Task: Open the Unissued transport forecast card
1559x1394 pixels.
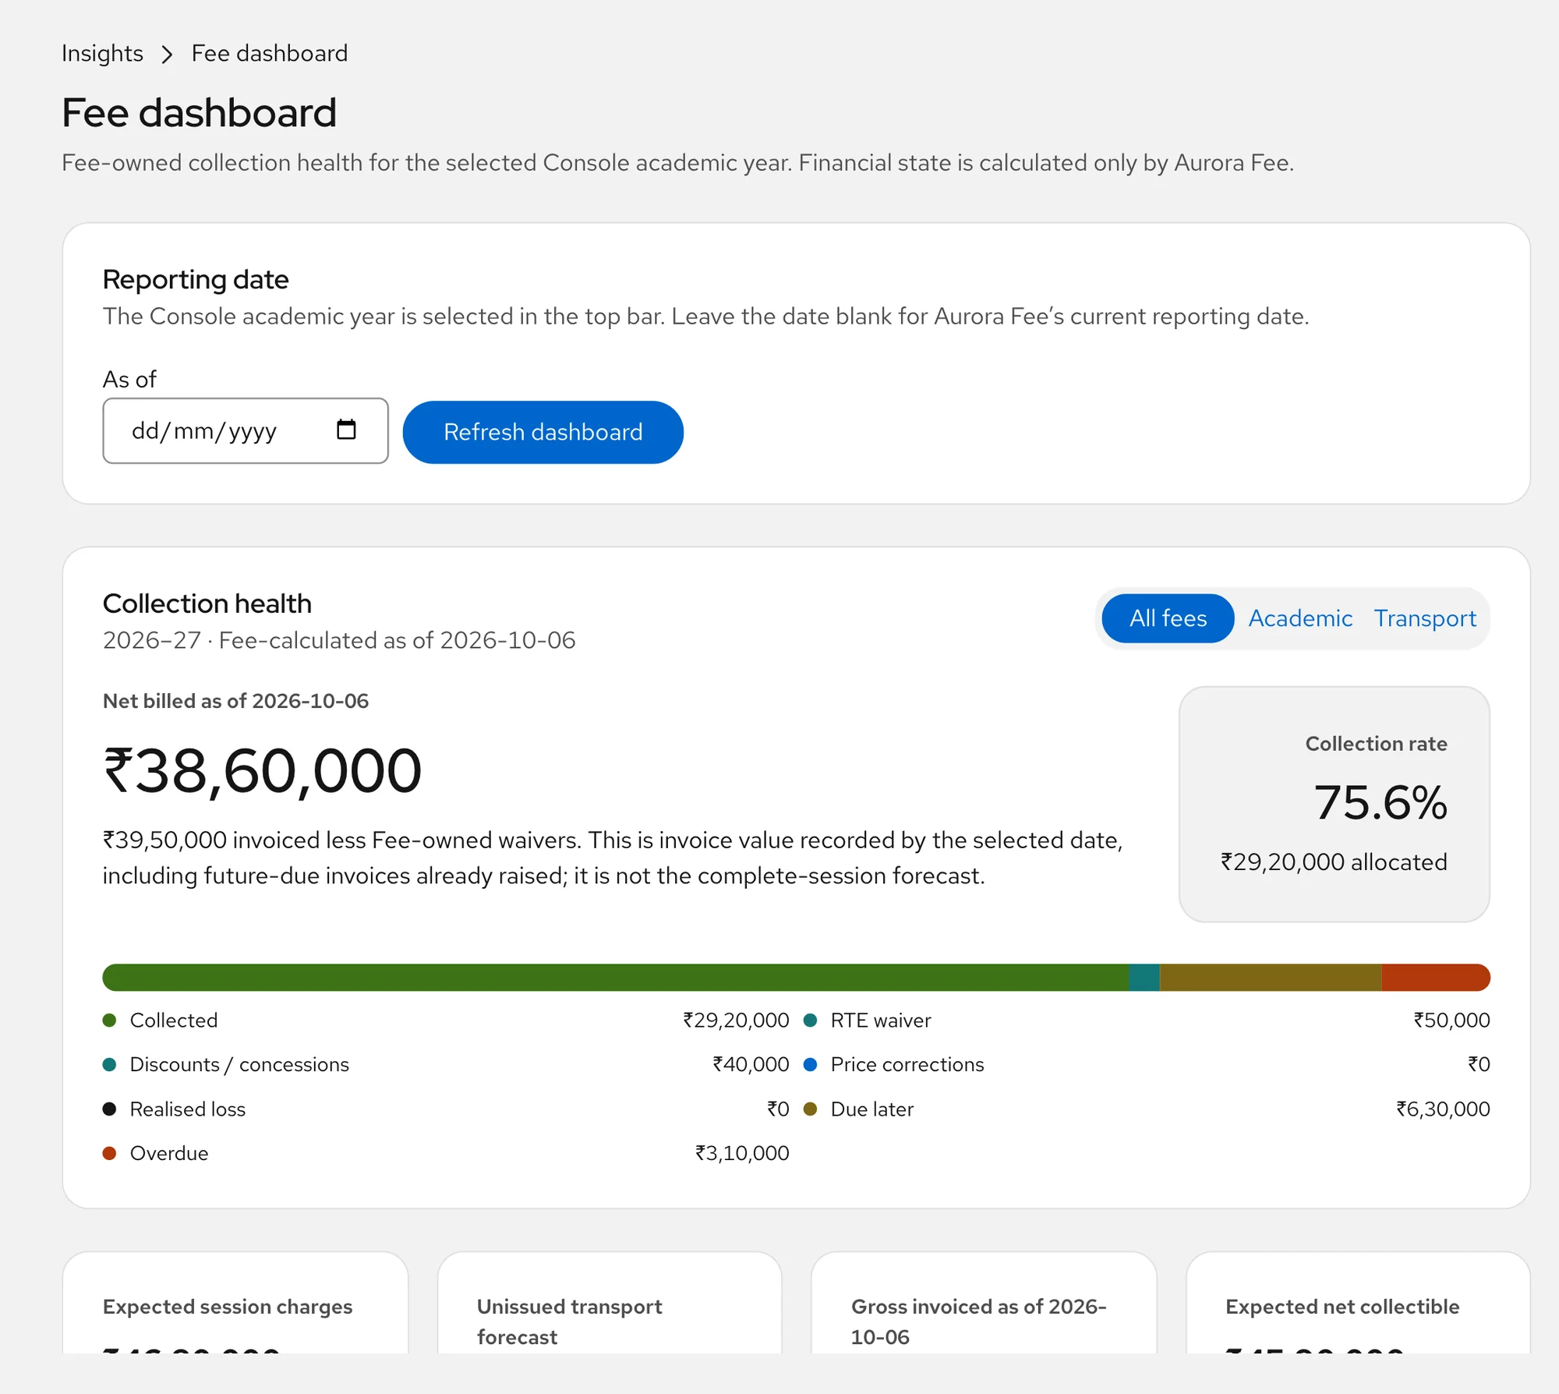Action: click(610, 1303)
